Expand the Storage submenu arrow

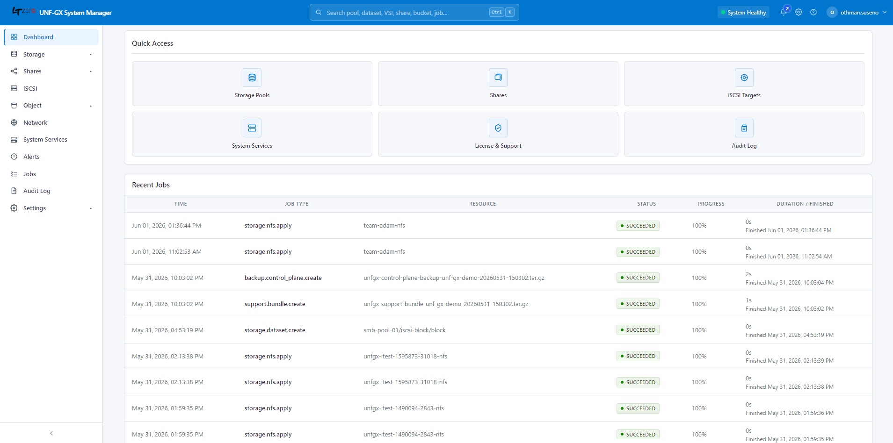pos(91,55)
